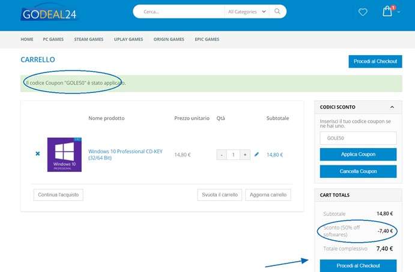Click the 14,80 € item subtotal text

(x=274, y=155)
